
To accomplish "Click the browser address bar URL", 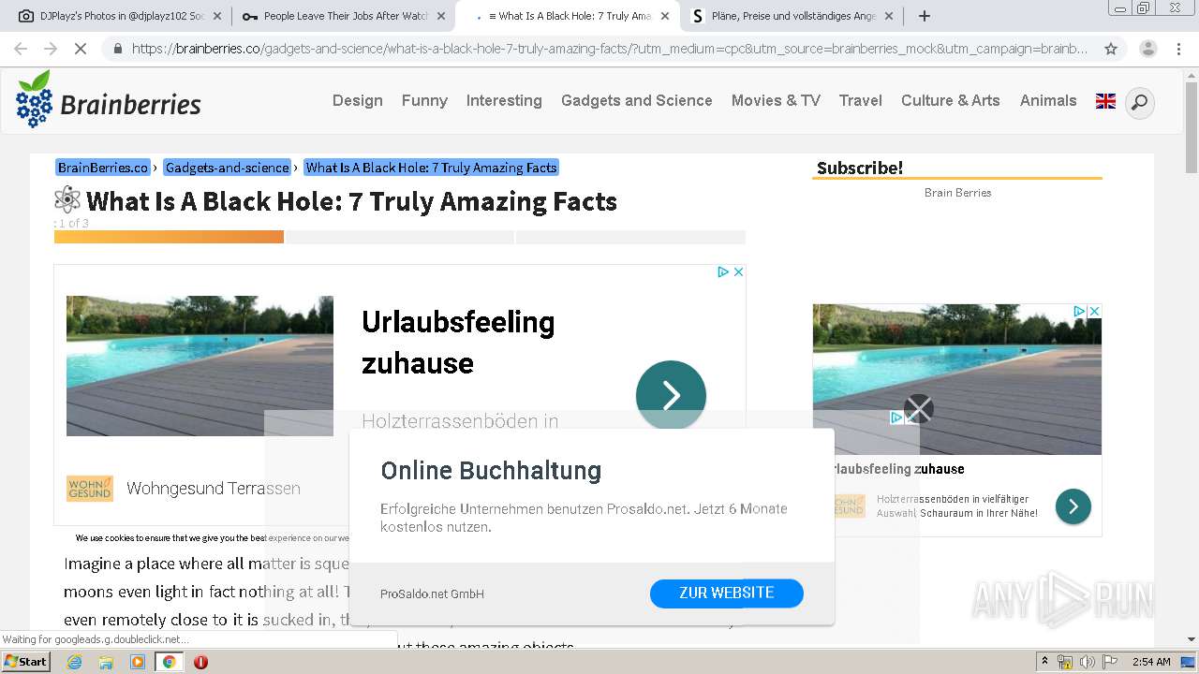I will [x=609, y=49].
